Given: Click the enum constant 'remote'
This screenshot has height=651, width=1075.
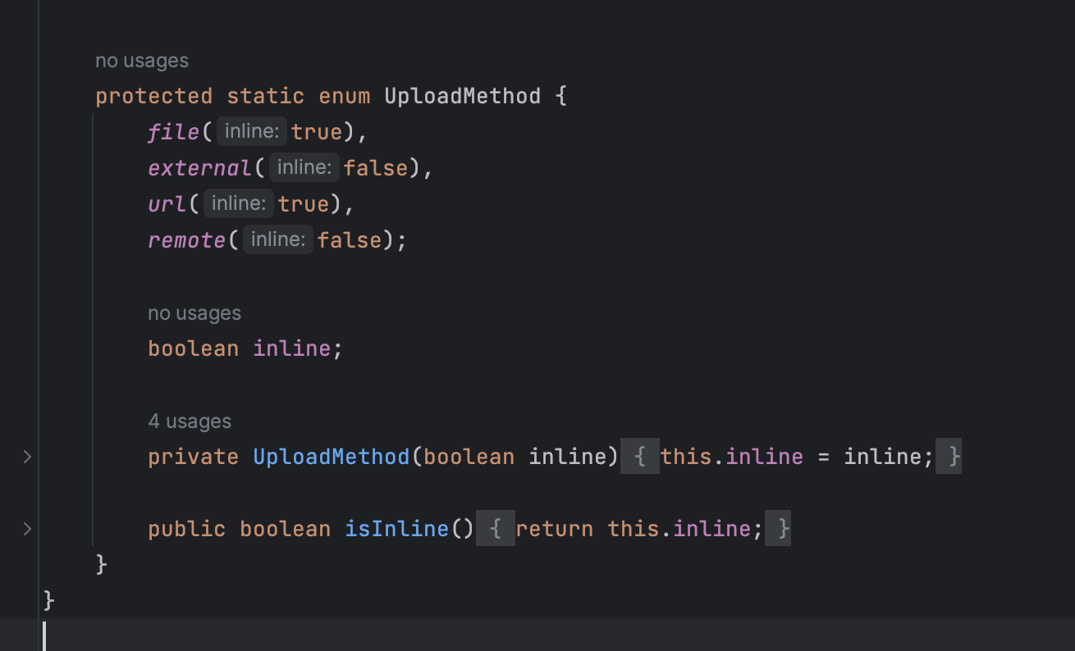Looking at the screenshot, I should tap(187, 240).
